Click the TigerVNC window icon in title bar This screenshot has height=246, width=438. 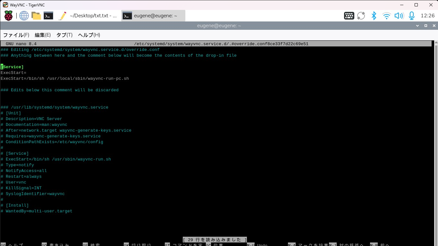[x=5, y=5]
